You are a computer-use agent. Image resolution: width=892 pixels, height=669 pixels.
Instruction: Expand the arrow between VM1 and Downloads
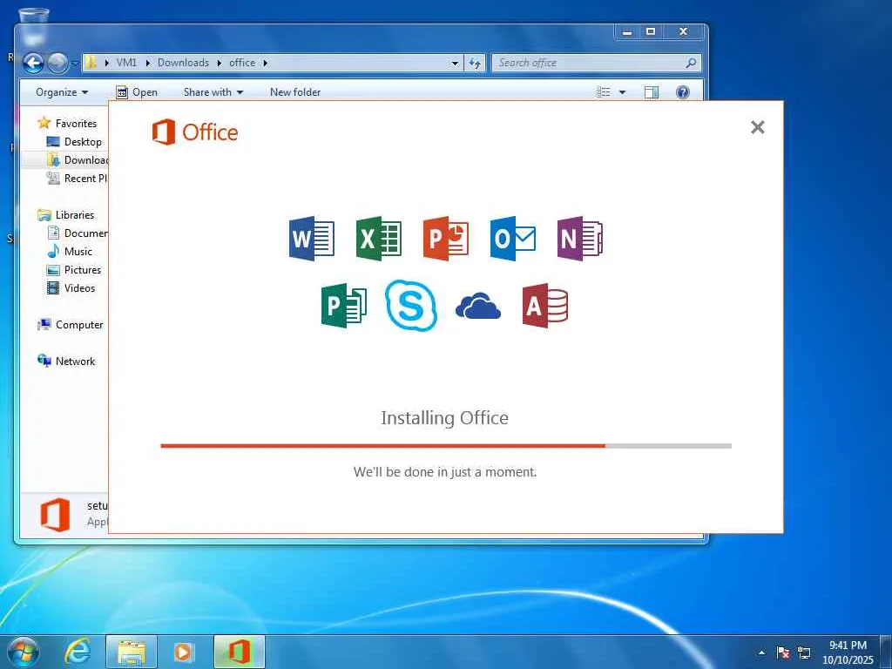point(147,63)
